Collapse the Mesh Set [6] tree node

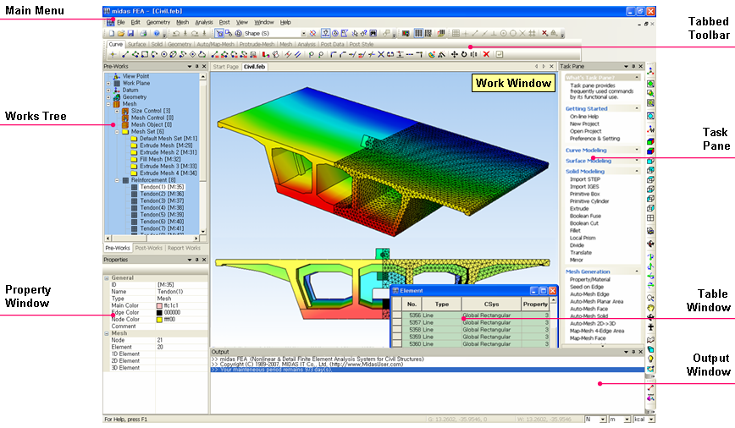117,132
